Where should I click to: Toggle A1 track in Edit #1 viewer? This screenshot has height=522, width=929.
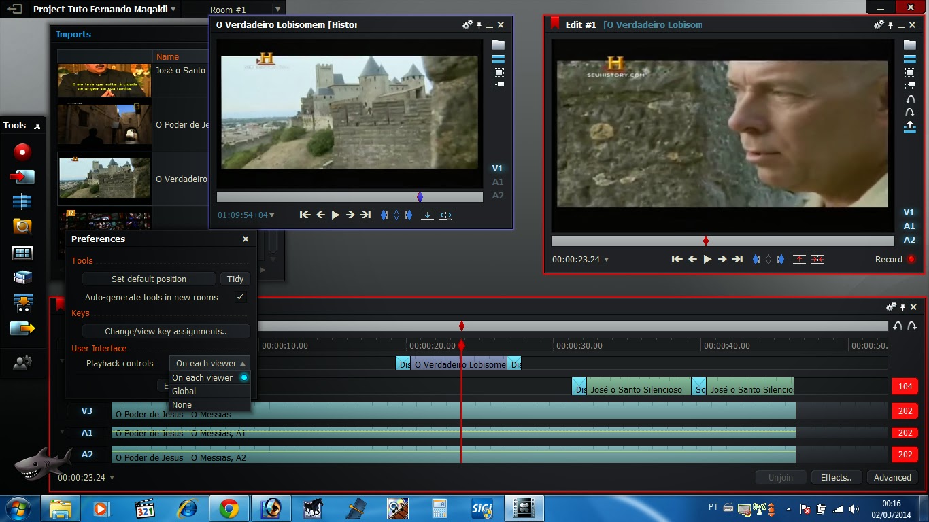pos(909,226)
